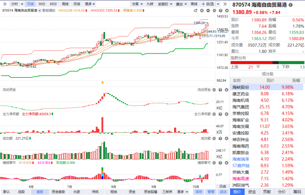Click the yellow star marker under the chart
Image resolution: width=305 pixels, height=195 pixels.
(102, 82)
